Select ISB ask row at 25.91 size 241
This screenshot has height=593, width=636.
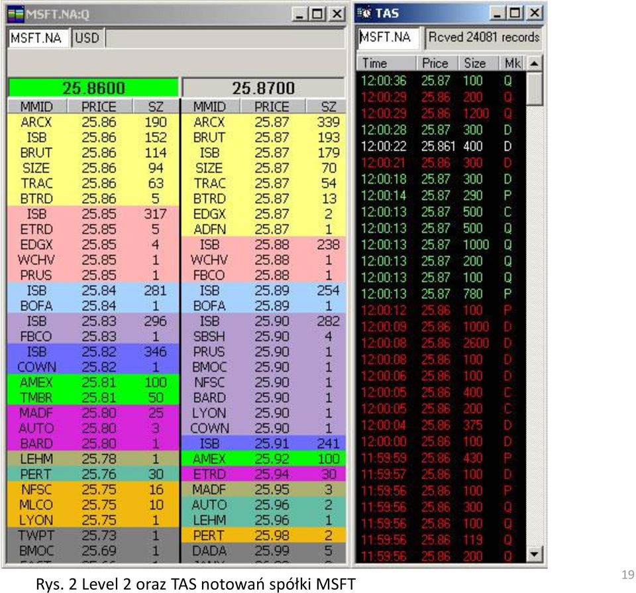pyautogui.click(x=264, y=444)
